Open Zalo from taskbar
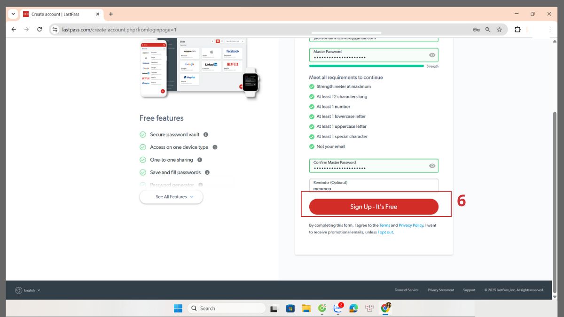This screenshot has width=564, height=317. click(338, 308)
